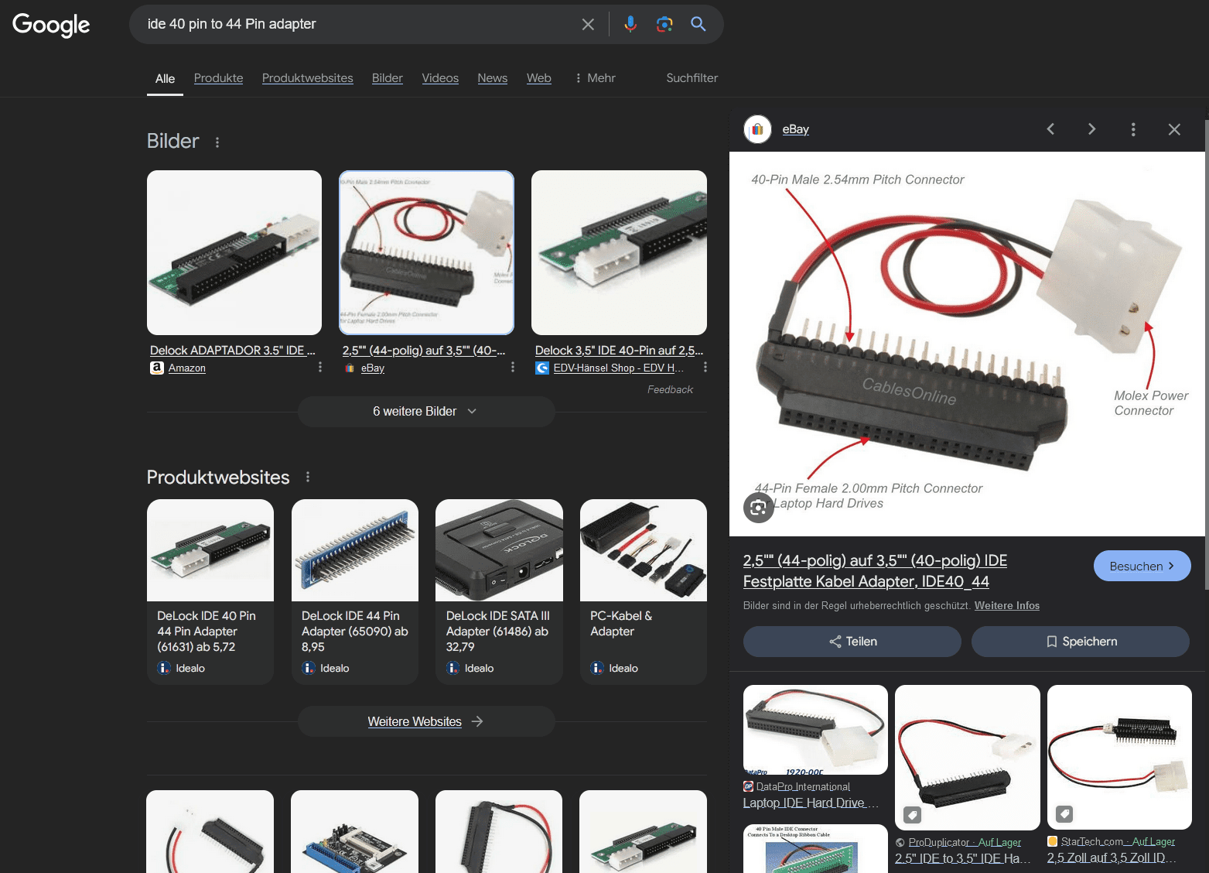Screen dimensions: 1209x873
Task: Open DataPro International related image
Action: (x=815, y=730)
